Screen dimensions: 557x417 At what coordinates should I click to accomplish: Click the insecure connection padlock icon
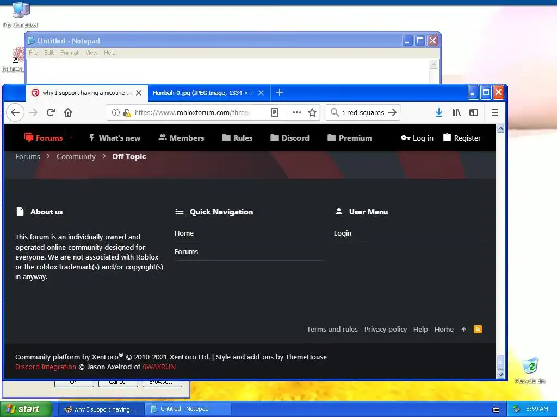tap(127, 112)
